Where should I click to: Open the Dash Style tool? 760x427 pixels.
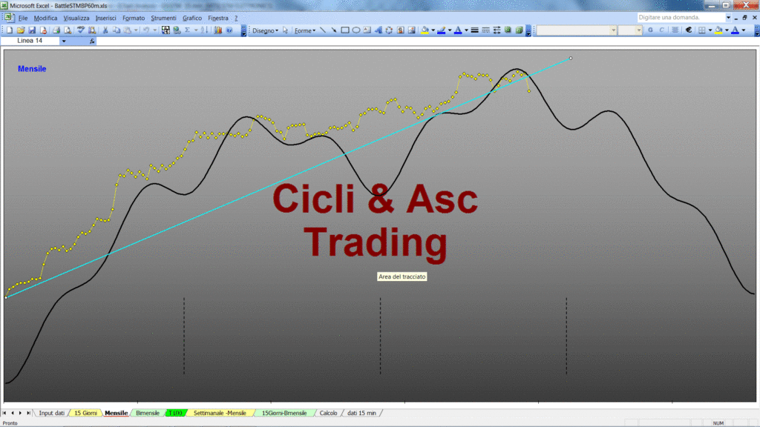485,30
